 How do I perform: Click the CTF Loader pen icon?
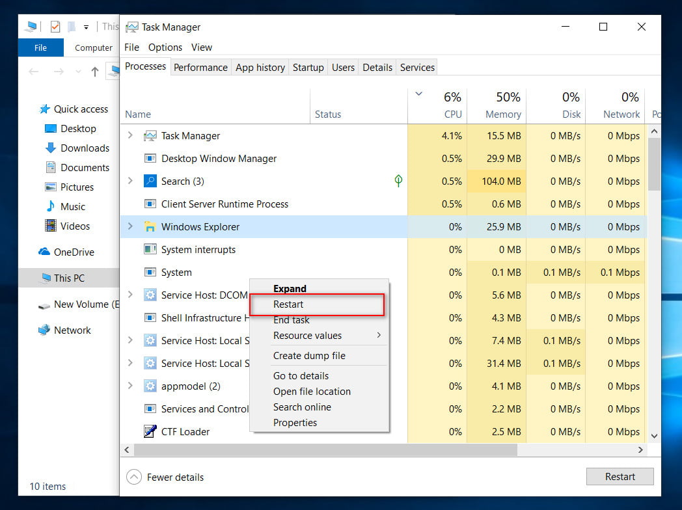coord(150,432)
